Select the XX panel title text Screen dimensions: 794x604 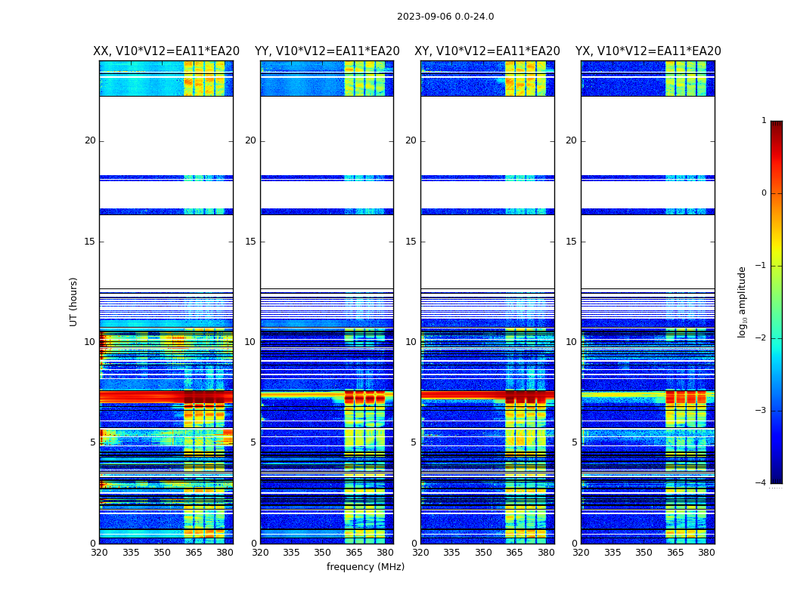(x=166, y=51)
